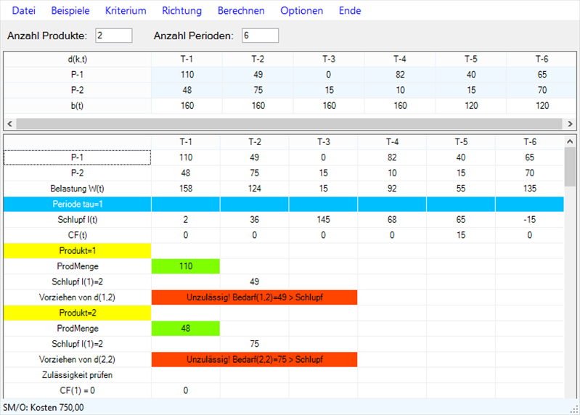
Task: Click the vertical scrollbar up arrow
Action: [x=570, y=141]
